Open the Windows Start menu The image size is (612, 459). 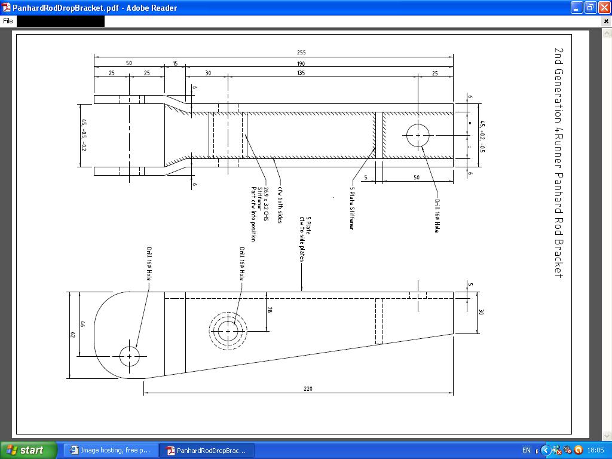point(29,450)
